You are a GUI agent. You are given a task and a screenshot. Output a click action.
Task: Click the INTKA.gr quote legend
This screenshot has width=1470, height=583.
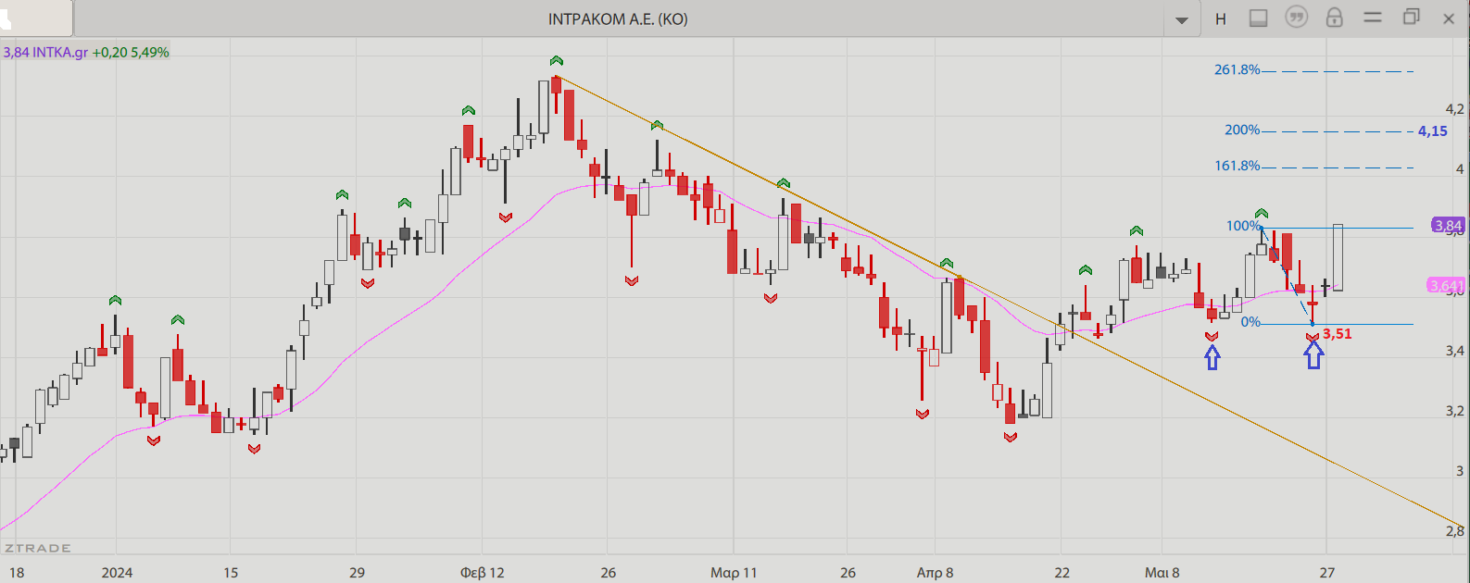86,53
